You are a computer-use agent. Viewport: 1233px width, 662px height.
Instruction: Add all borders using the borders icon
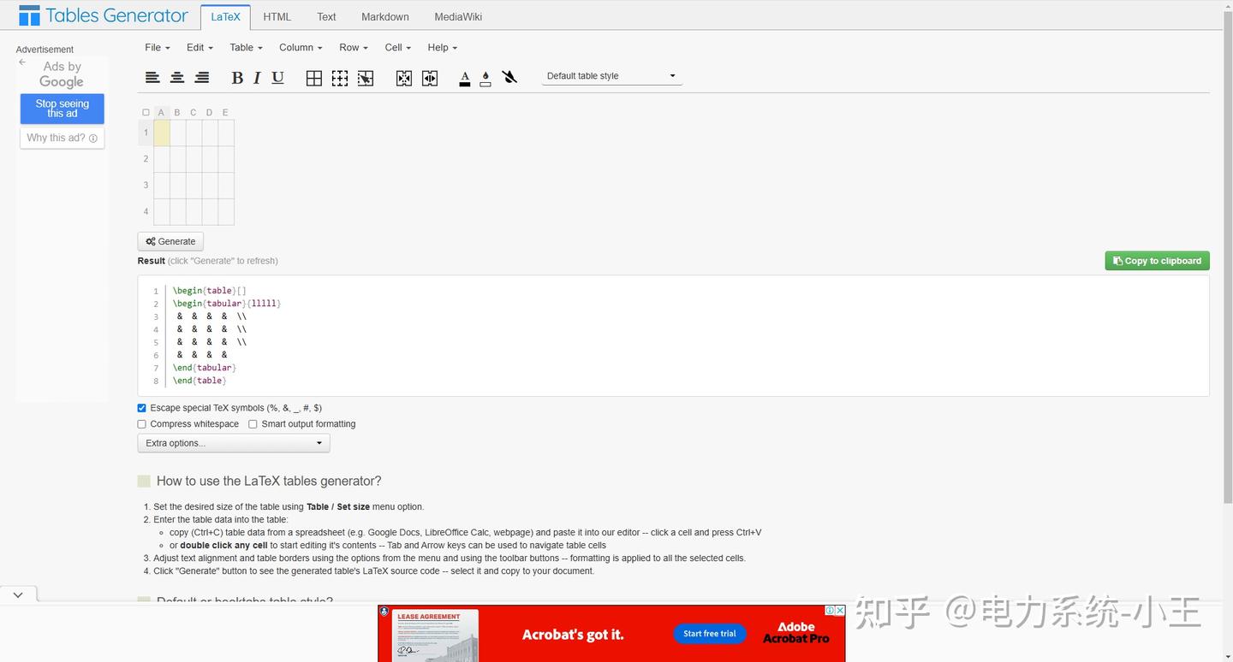[x=313, y=77]
